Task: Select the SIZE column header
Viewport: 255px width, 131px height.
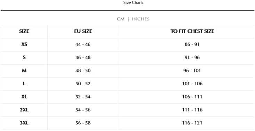Action: click(x=24, y=31)
